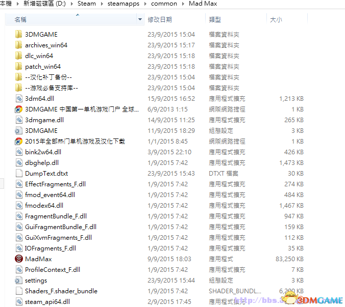
Task: Select file name settings
Action: click(x=36, y=281)
